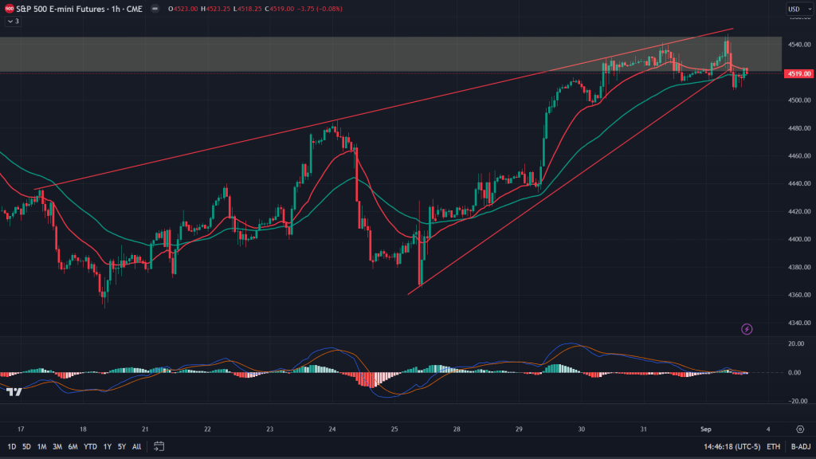Click the S&P 500 symbol logo icon
This screenshot has width=816, height=459.
[x=8, y=9]
